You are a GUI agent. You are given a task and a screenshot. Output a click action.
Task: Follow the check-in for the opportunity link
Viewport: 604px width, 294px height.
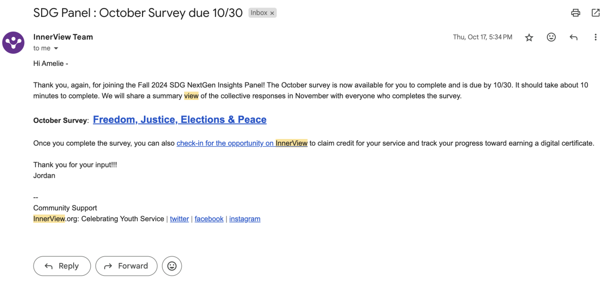242,143
